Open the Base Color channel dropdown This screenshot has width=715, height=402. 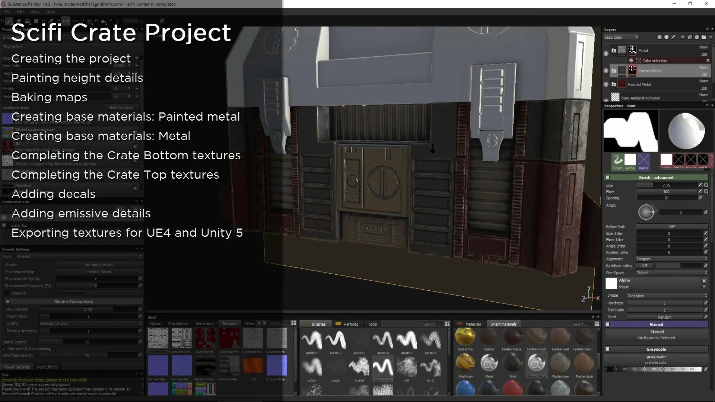621,37
